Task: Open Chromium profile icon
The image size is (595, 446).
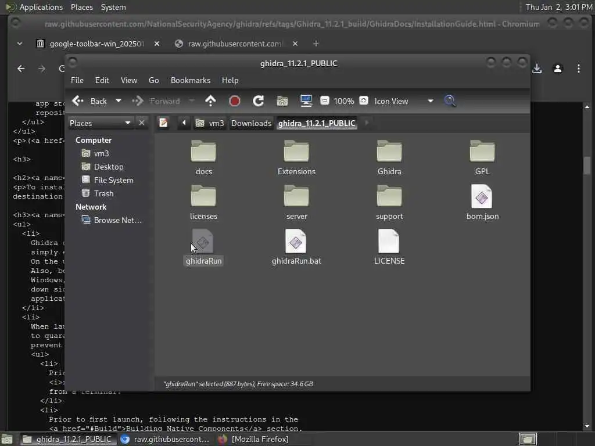Action: pos(558,69)
